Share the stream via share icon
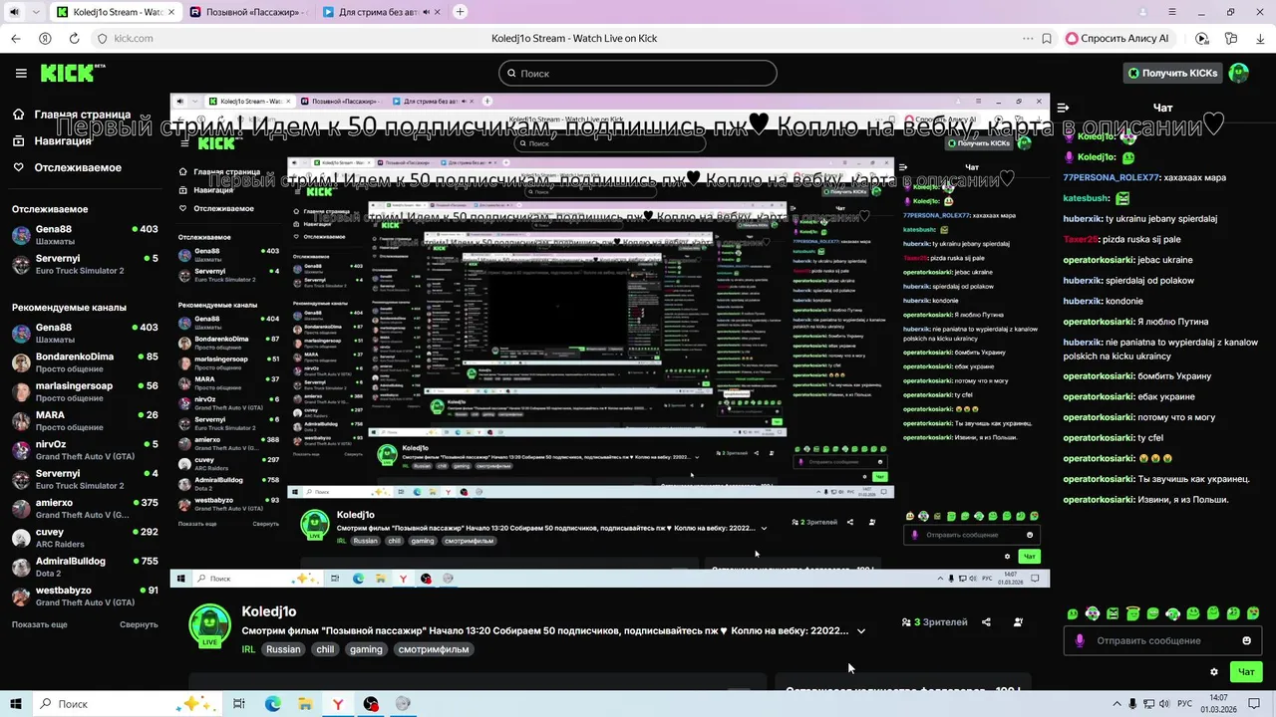 coord(986,621)
